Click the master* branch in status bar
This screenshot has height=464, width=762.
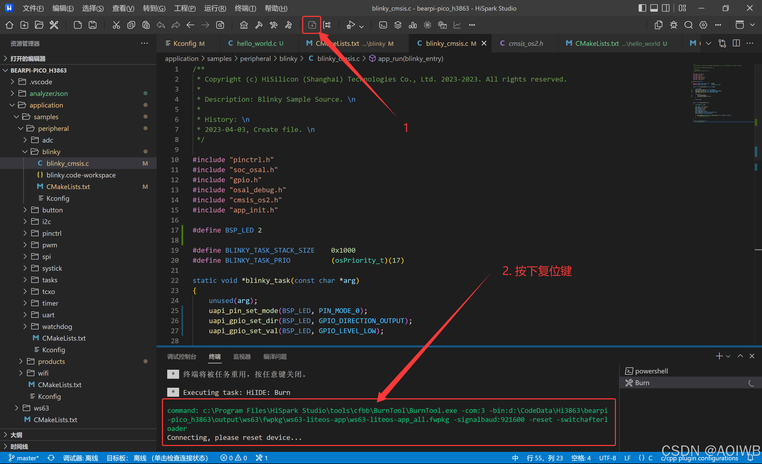[24, 458]
